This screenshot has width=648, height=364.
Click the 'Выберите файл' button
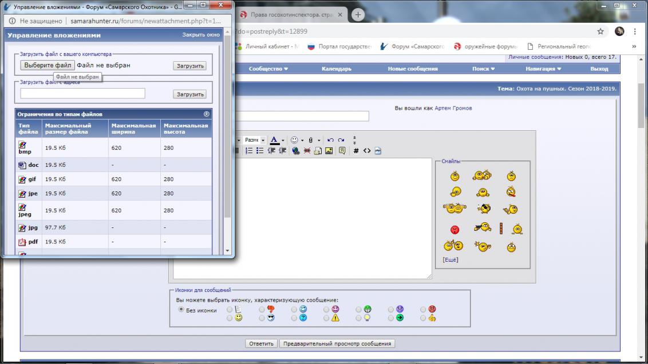pyautogui.click(x=48, y=65)
